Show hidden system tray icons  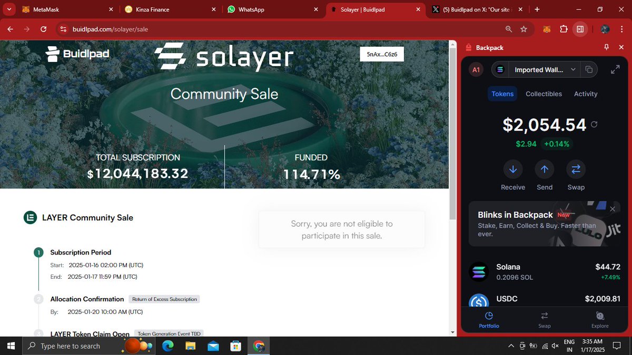[x=510, y=346]
